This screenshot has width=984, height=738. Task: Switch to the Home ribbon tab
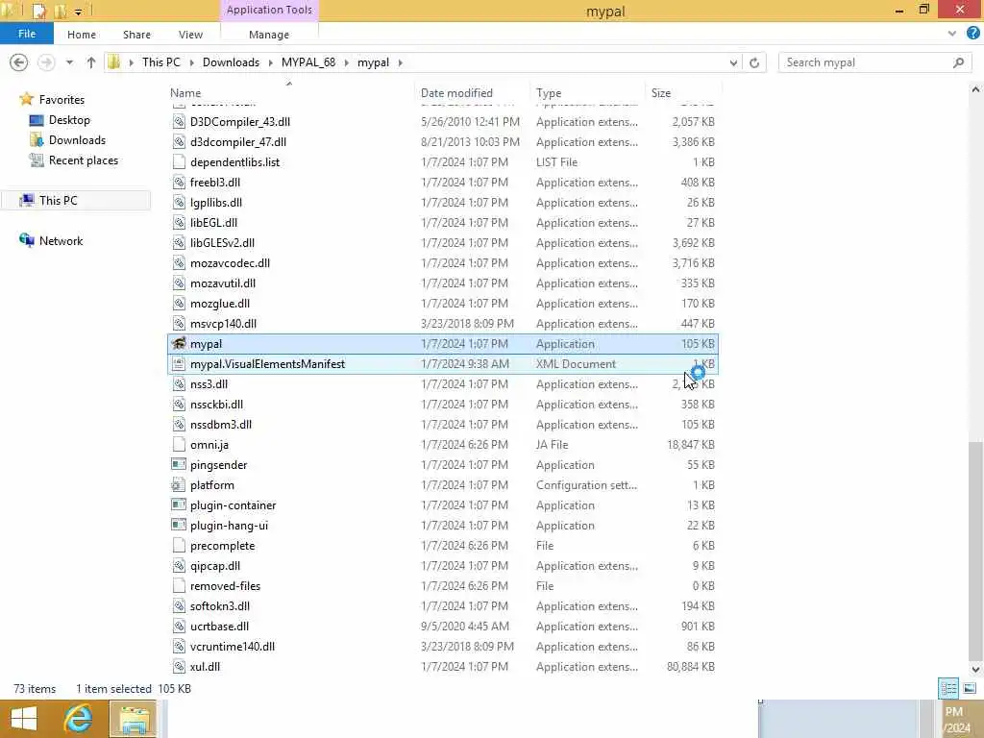tap(82, 35)
